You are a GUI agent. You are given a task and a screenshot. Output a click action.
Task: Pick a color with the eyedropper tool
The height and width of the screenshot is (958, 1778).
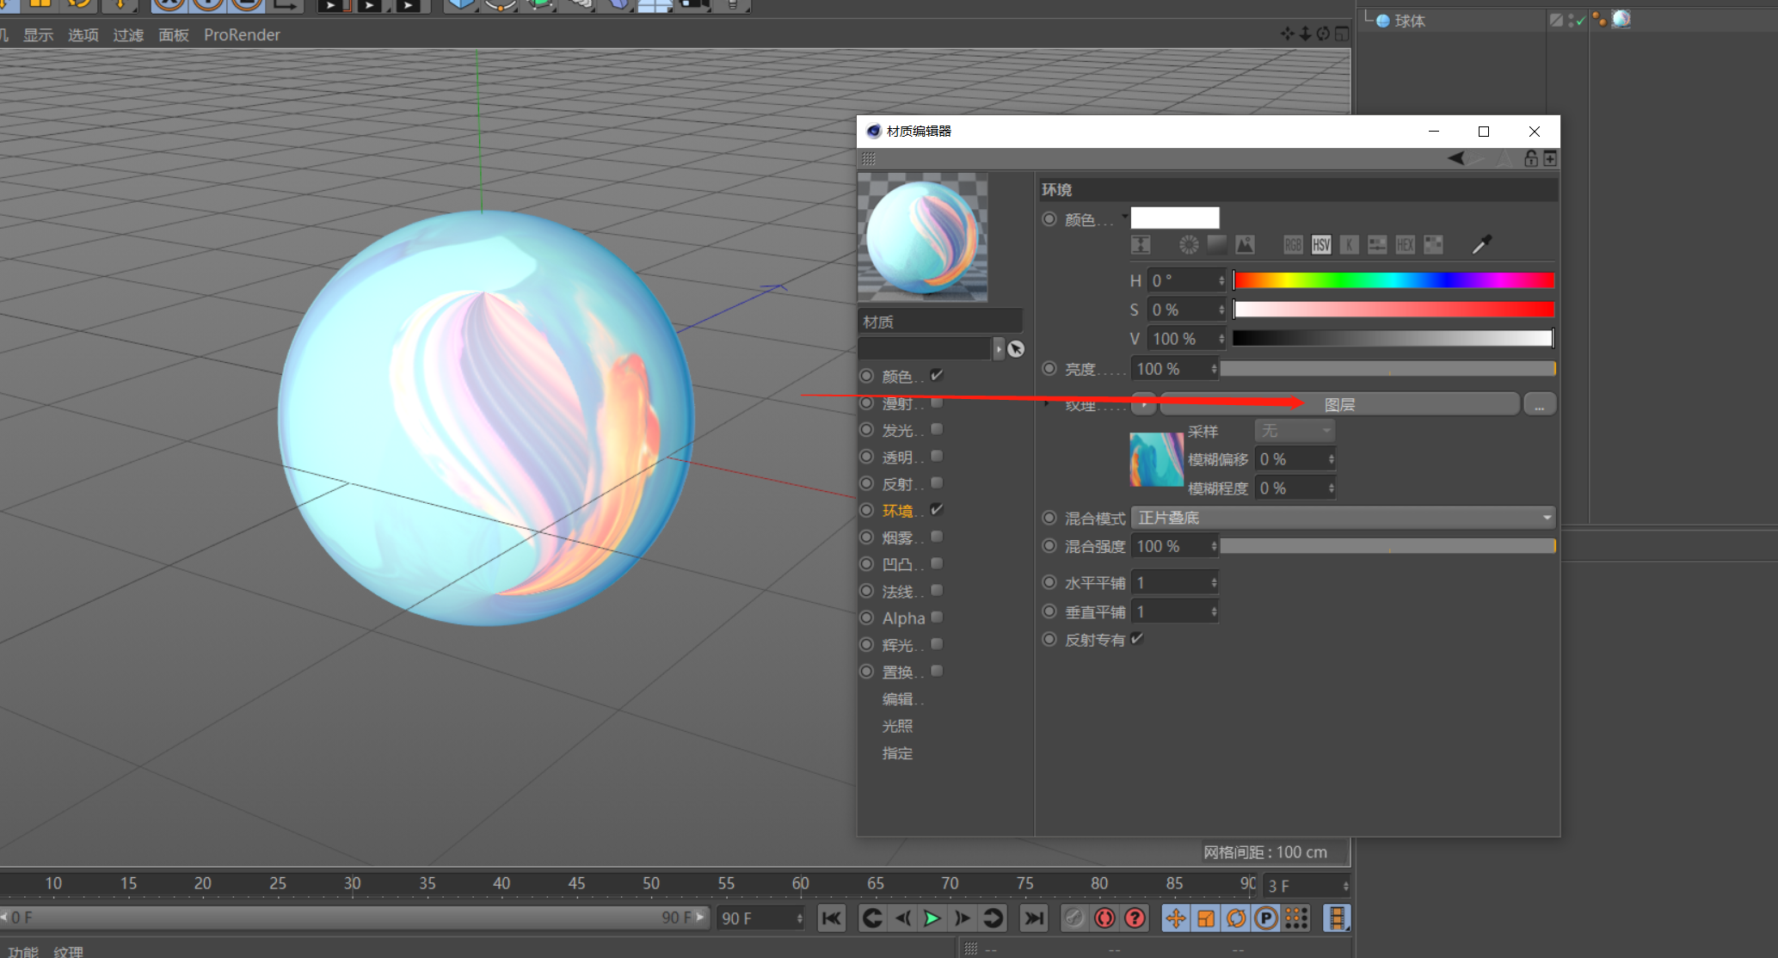tap(1481, 245)
